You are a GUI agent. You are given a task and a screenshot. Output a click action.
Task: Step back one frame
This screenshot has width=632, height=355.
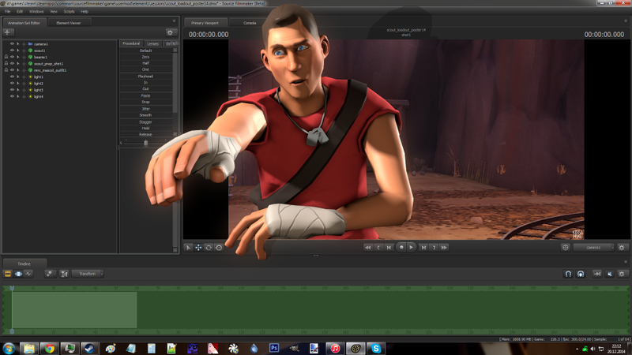point(389,248)
